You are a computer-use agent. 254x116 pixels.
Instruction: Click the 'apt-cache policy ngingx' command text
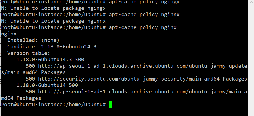click(x=144, y=2)
